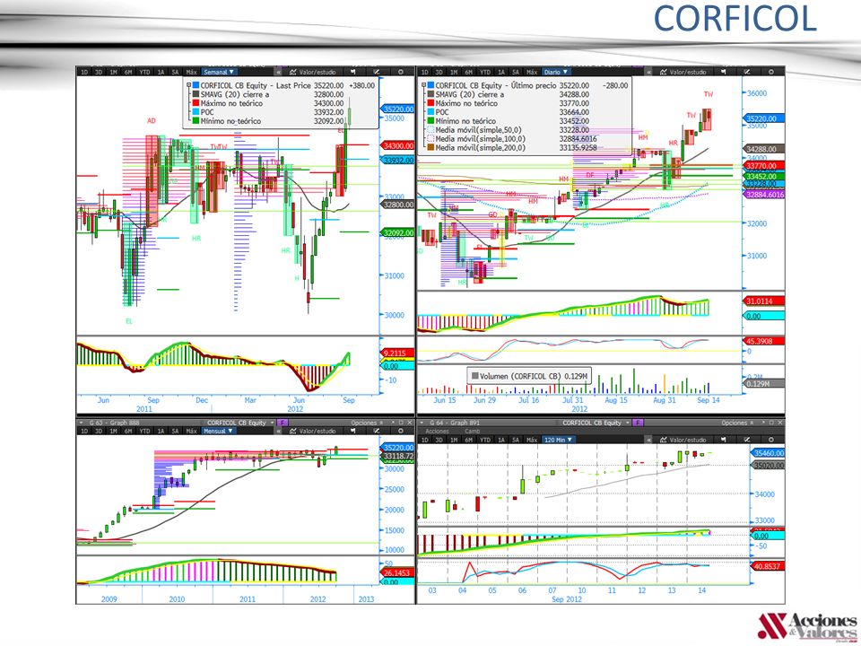Select 3D range in 120 Min chart toolbar
This screenshot has height=646, width=861.
pos(439,440)
